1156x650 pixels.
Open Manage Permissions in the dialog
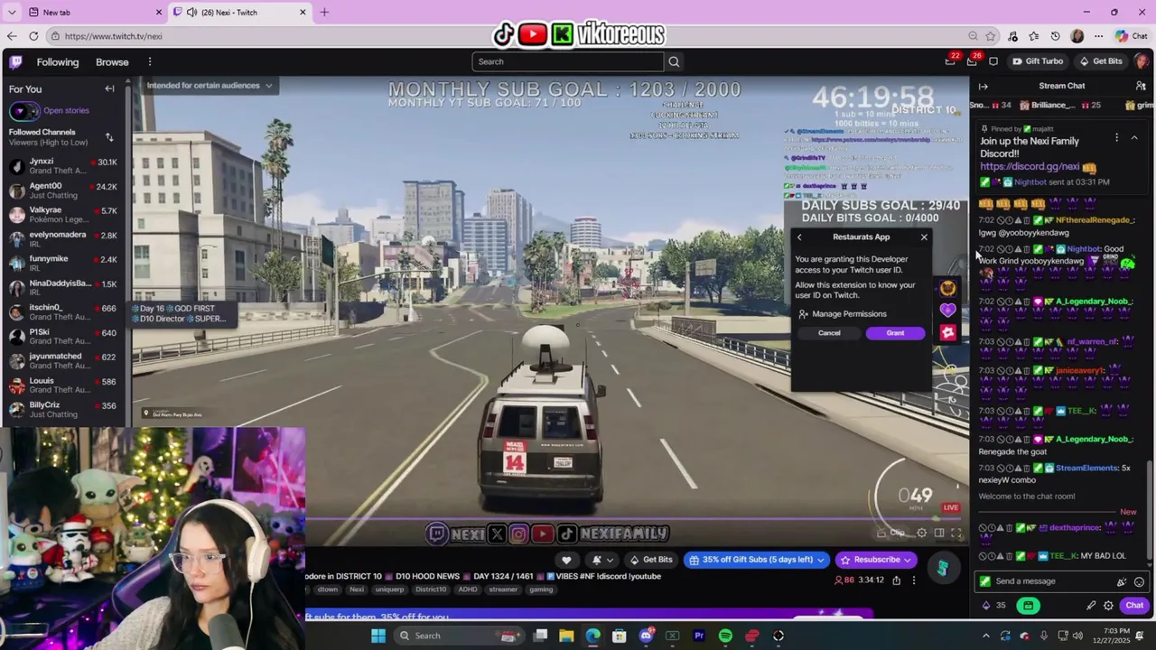pos(843,314)
